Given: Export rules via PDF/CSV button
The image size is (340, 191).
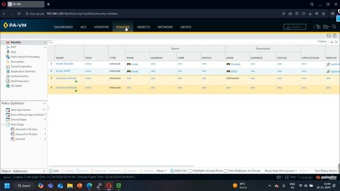Looking at the screenshot, I should [178, 171].
